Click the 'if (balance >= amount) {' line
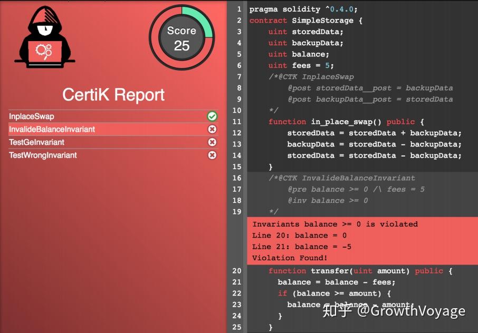Image resolution: width=478 pixels, height=333 pixels. (334, 293)
